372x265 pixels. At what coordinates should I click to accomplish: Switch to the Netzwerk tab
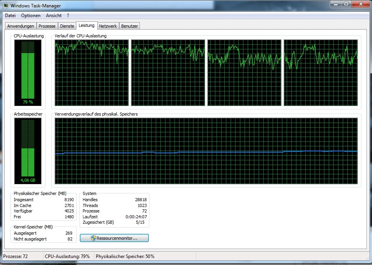(108, 26)
